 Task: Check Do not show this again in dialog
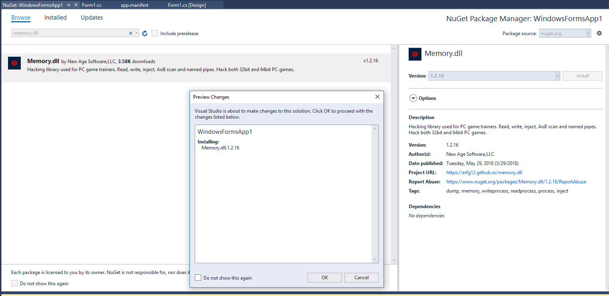pyautogui.click(x=198, y=278)
